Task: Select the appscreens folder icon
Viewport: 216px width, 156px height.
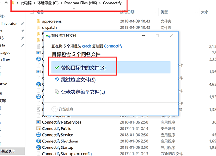Action: coord(39,21)
